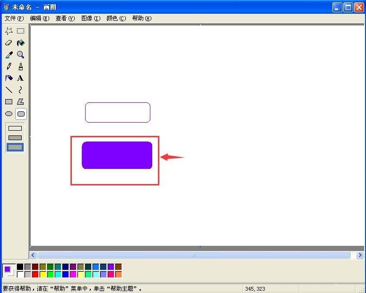Open the 图像(I) menu
366x293 pixels.
tap(91, 18)
